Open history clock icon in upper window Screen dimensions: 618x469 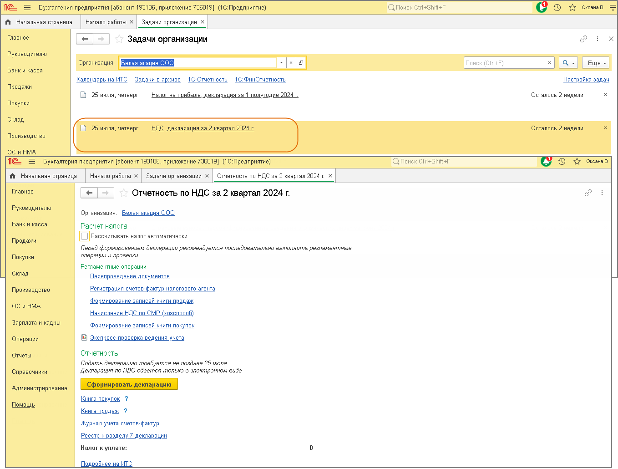coord(557,7)
